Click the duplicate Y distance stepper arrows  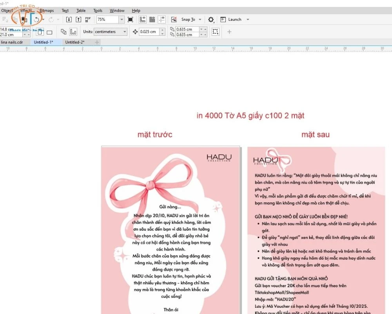203,35
